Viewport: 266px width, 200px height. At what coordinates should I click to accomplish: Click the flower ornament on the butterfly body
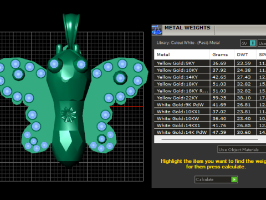[x=68, y=114]
